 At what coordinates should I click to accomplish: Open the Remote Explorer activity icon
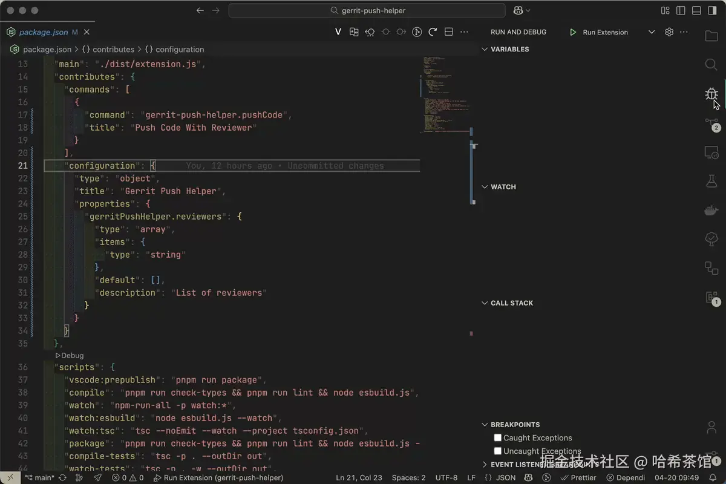point(711,152)
